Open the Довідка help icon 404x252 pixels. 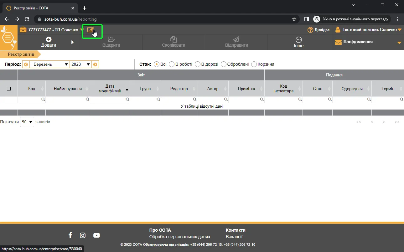click(310, 30)
